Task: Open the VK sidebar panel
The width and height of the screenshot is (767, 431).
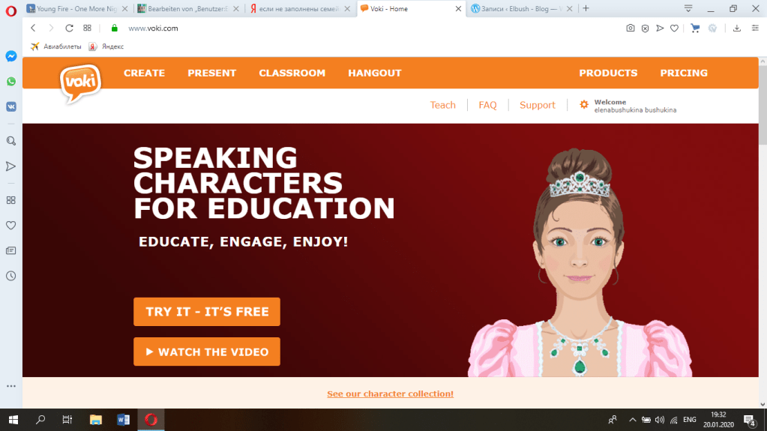Action: [x=10, y=106]
